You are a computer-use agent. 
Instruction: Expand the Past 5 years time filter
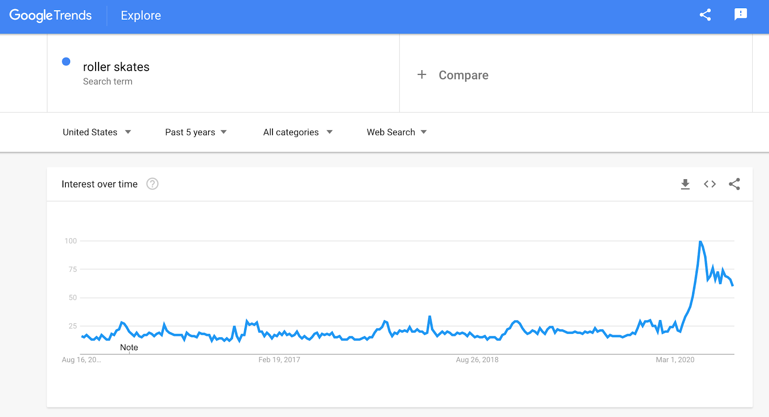click(196, 132)
